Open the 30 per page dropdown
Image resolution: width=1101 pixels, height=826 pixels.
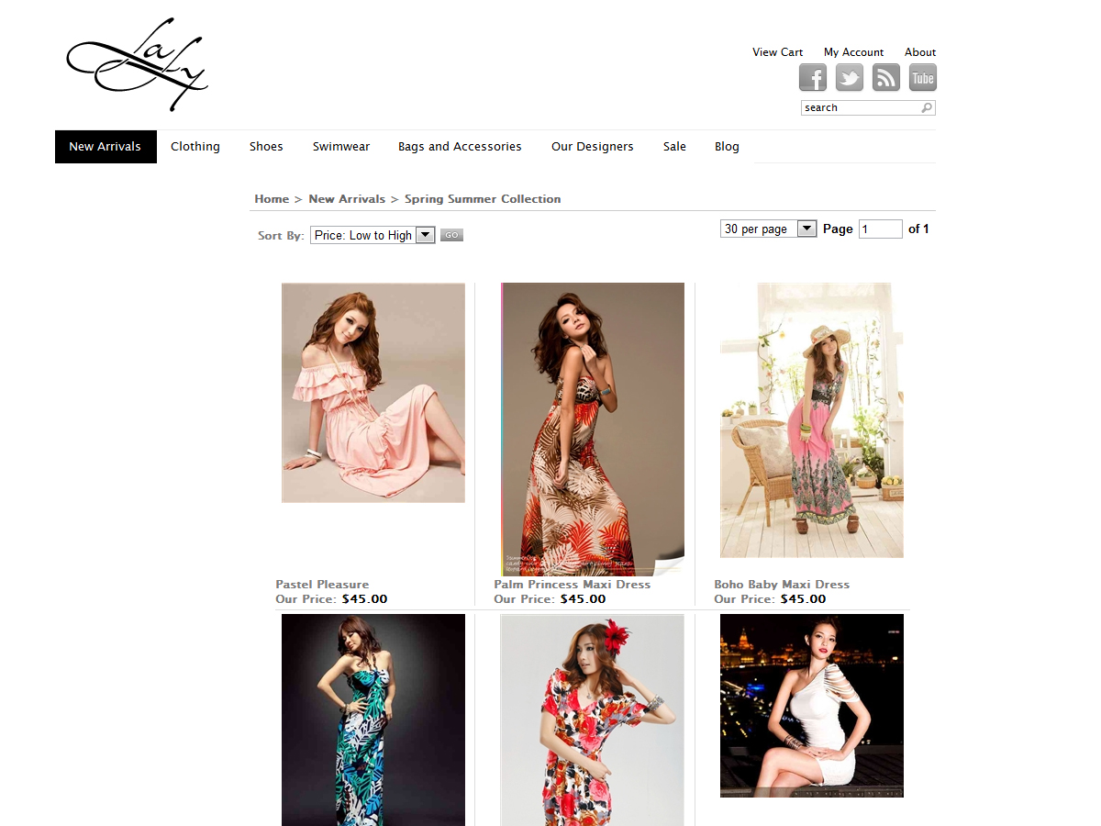coord(768,229)
